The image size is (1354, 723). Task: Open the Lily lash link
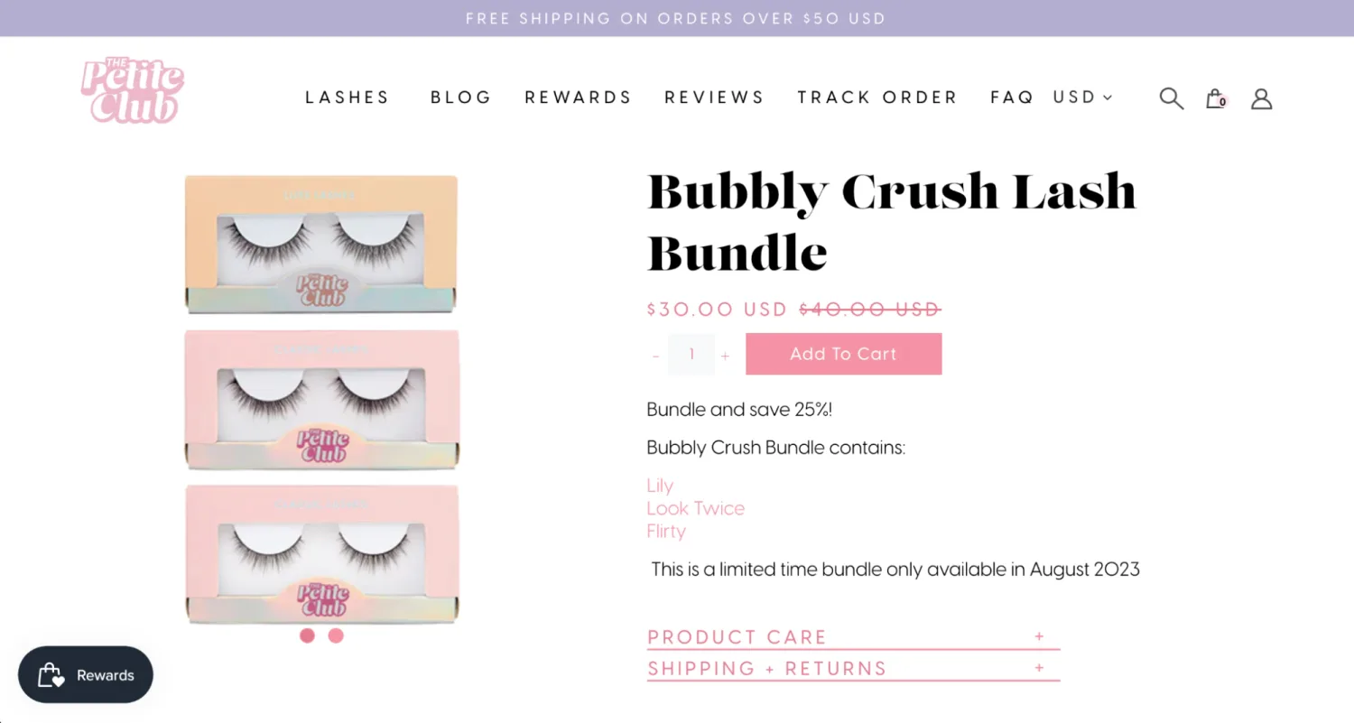(660, 486)
